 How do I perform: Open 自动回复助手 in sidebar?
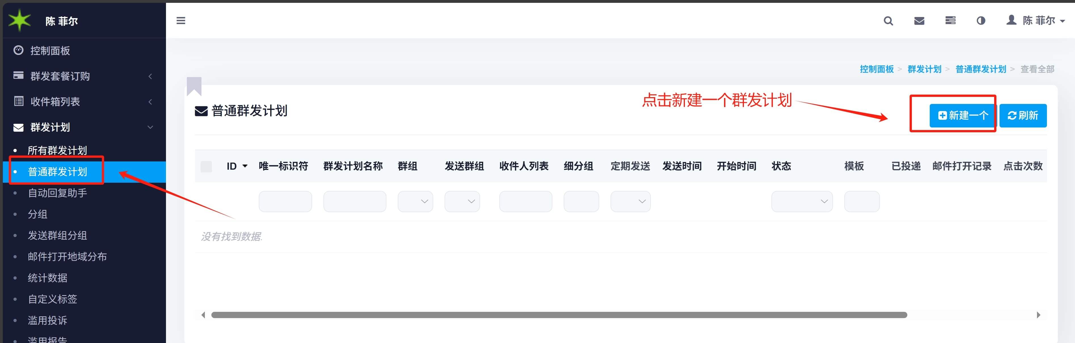pos(57,193)
